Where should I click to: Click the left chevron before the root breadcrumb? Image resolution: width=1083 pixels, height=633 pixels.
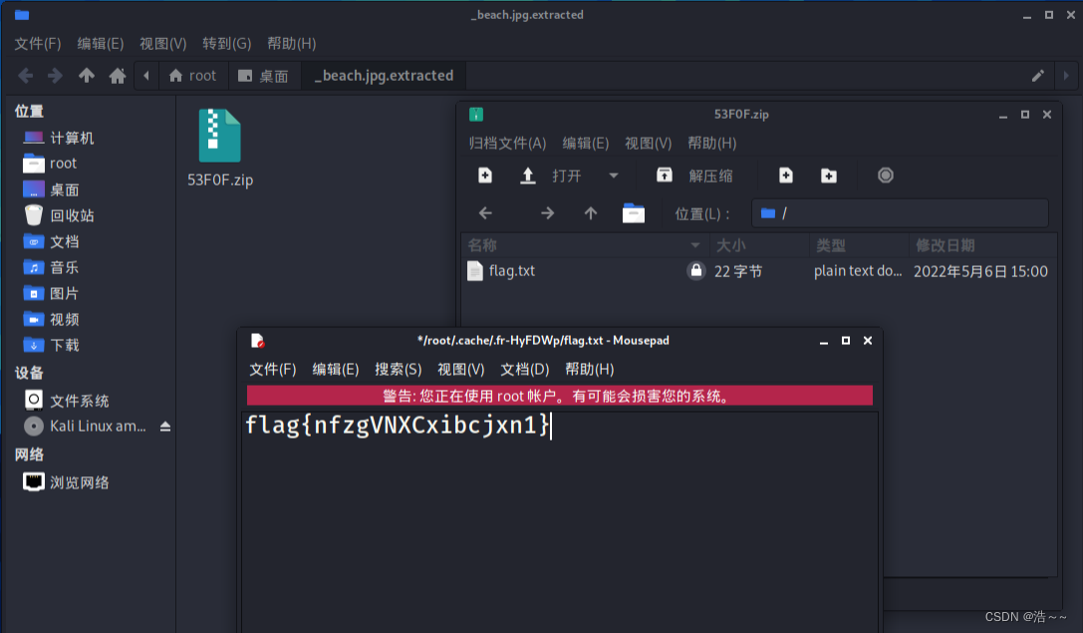pyautogui.click(x=146, y=75)
